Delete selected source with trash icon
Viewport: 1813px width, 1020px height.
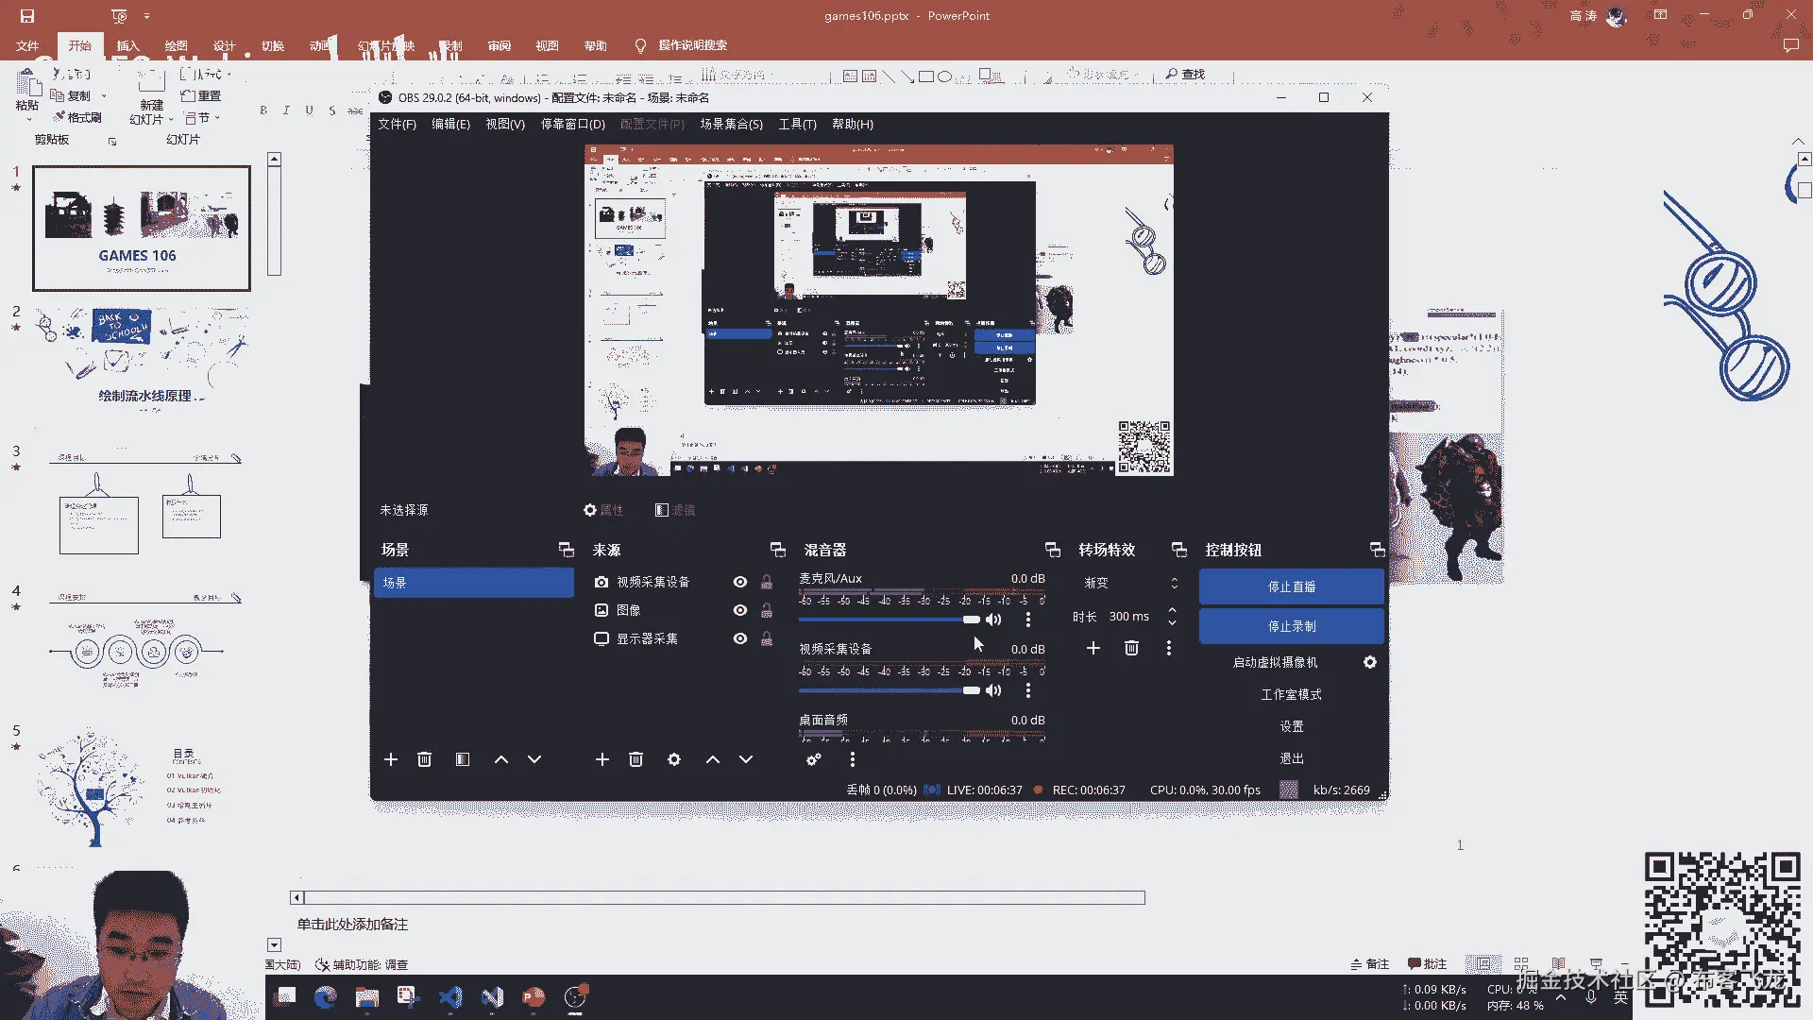[x=635, y=759]
